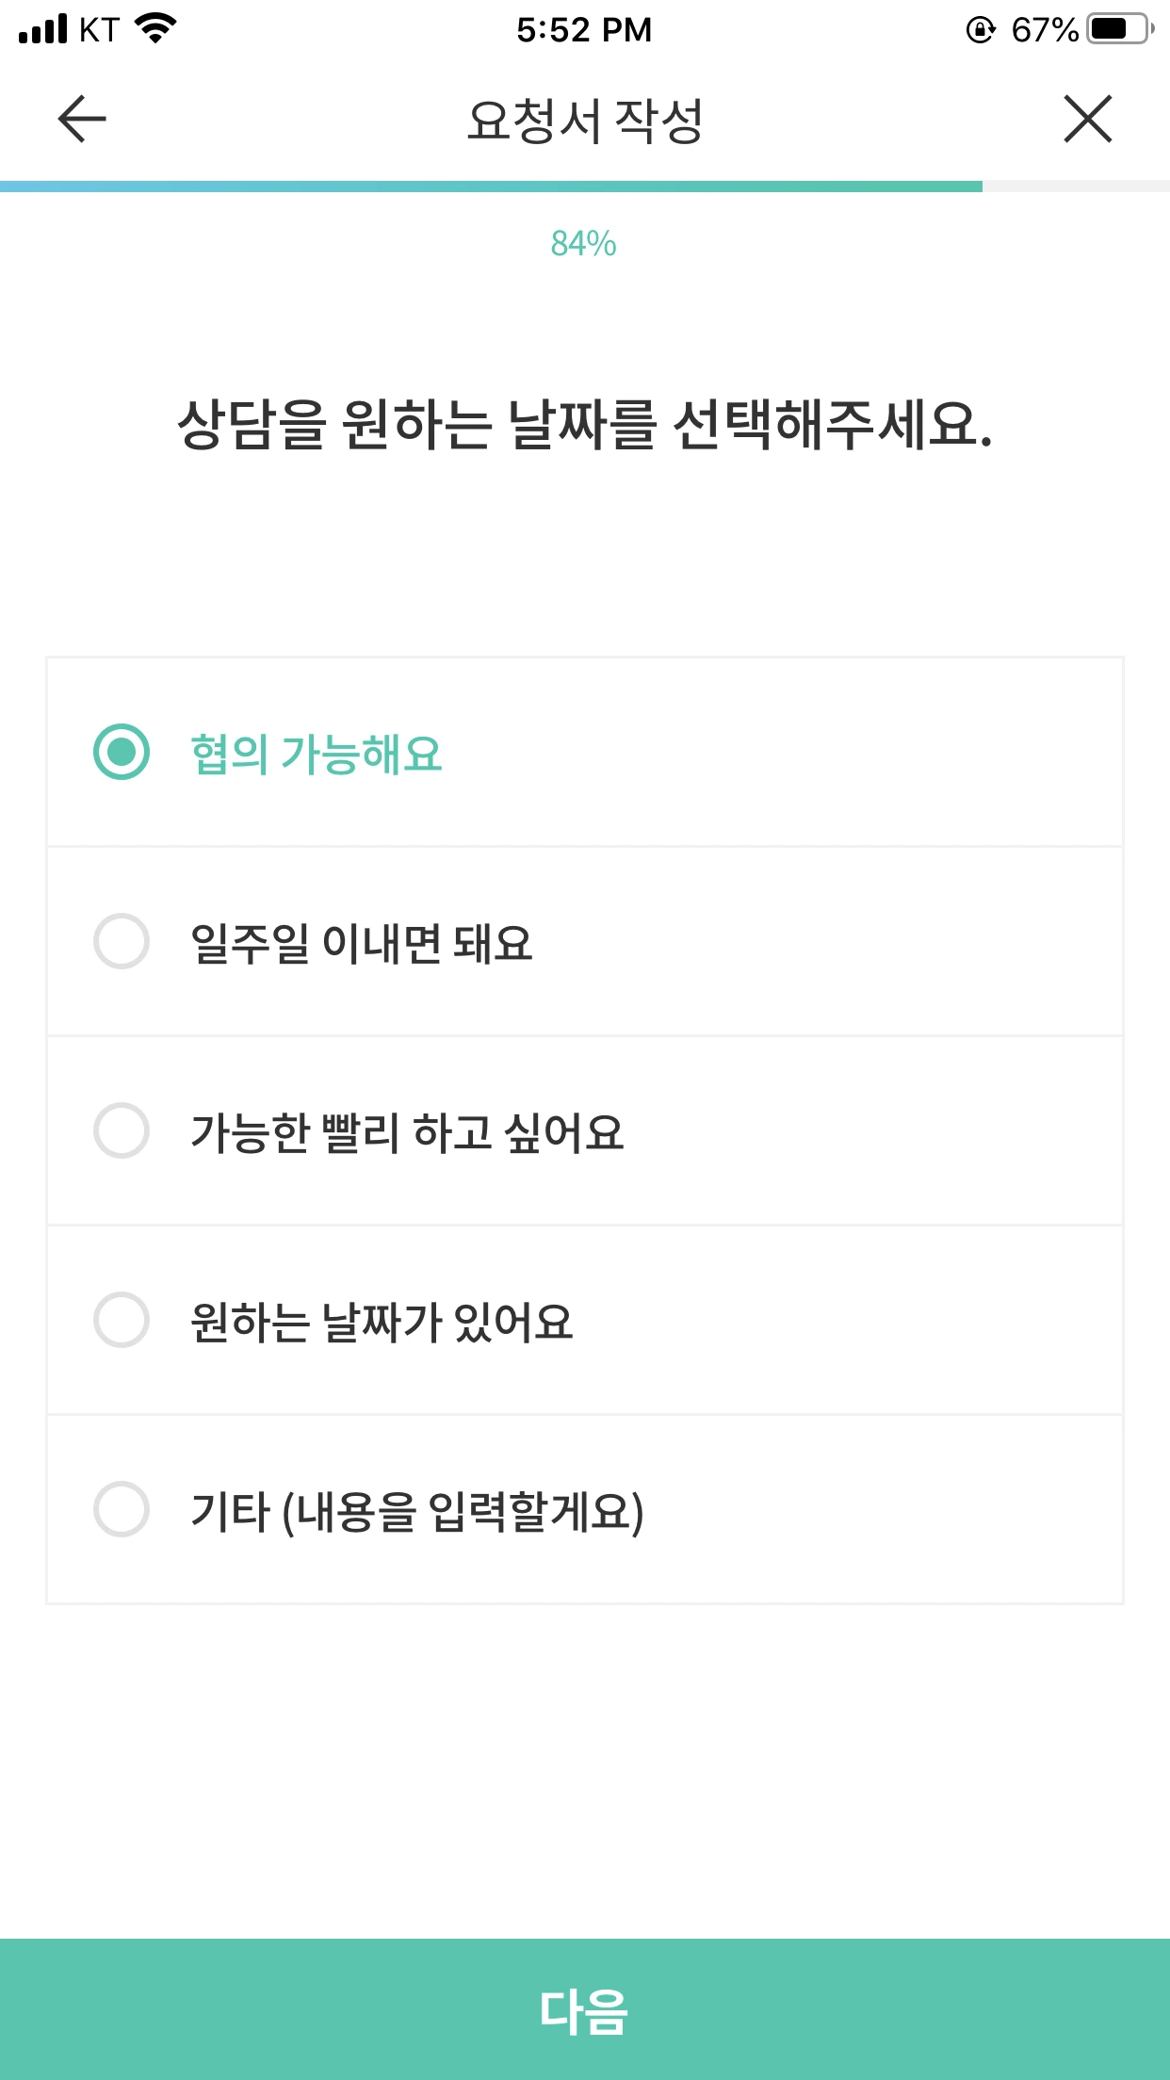The image size is (1170, 2080).
Task: Tap the '협의 가능해요' option label
Action: click(317, 754)
